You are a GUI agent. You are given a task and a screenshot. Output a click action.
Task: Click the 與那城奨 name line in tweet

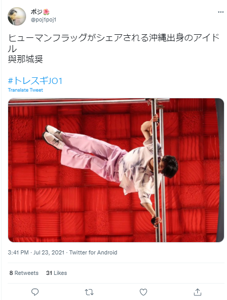[25, 59]
